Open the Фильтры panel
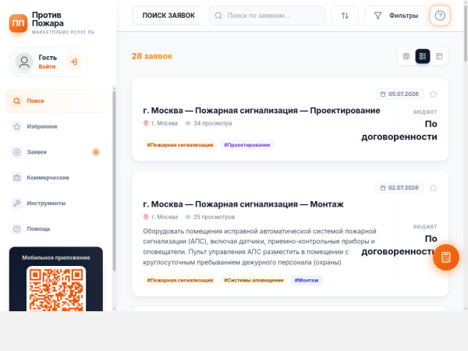Screen dimensions: 468x351 (x=396, y=16)
